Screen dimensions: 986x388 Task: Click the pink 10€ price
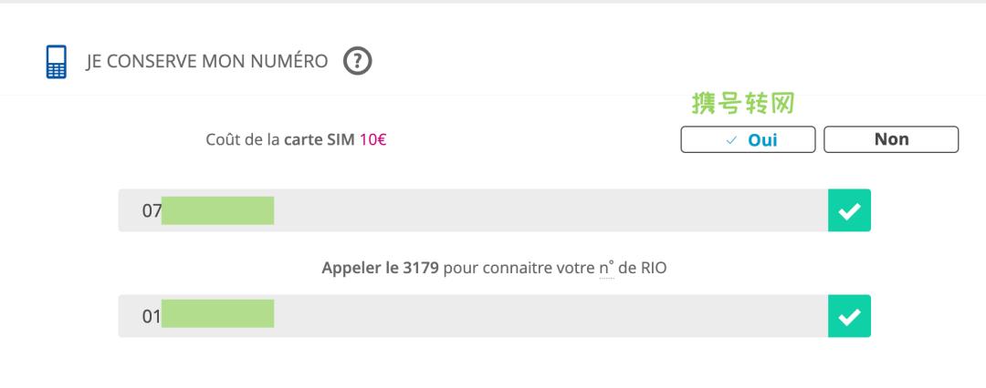click(372, 141)
